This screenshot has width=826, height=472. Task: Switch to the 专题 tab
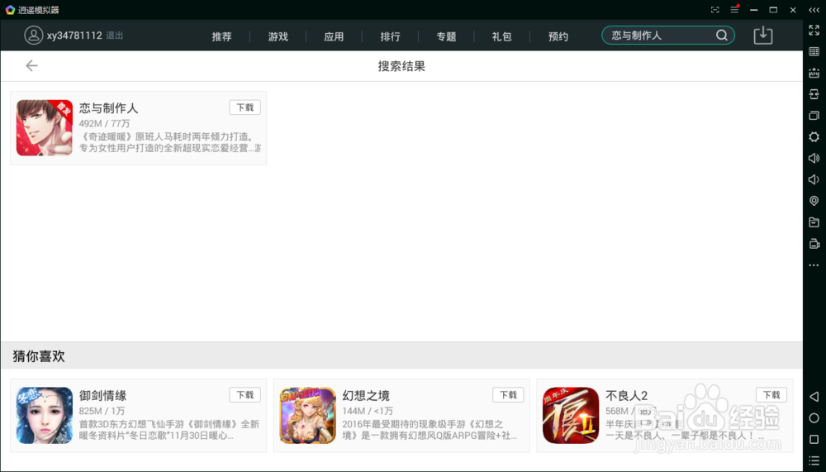(x=446, y=36)
